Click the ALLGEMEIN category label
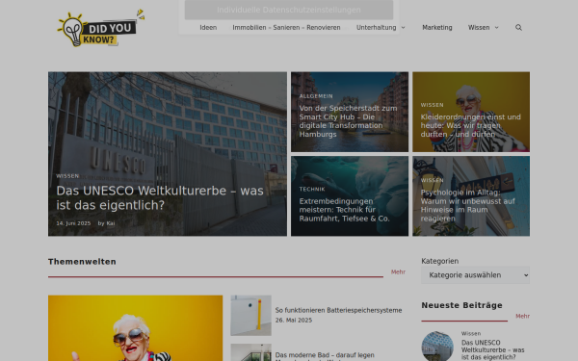The width and height of the screenshot is (578, 361). point(316,96)
